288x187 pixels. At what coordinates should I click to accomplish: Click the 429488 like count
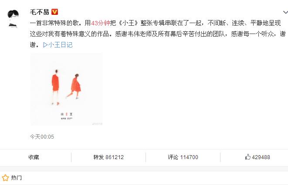click(261, 157)
